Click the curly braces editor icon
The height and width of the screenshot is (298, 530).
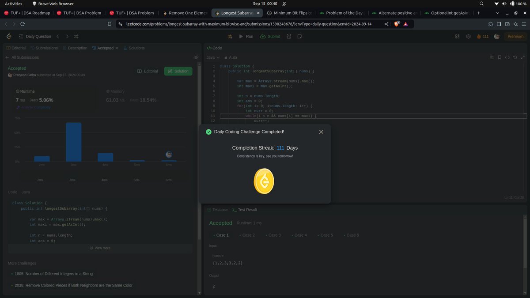[507, 57]
